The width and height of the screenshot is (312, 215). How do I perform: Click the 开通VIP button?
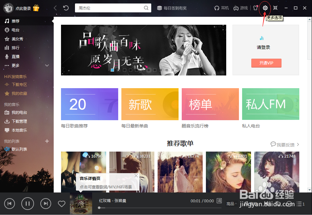(x=266, y=63)
